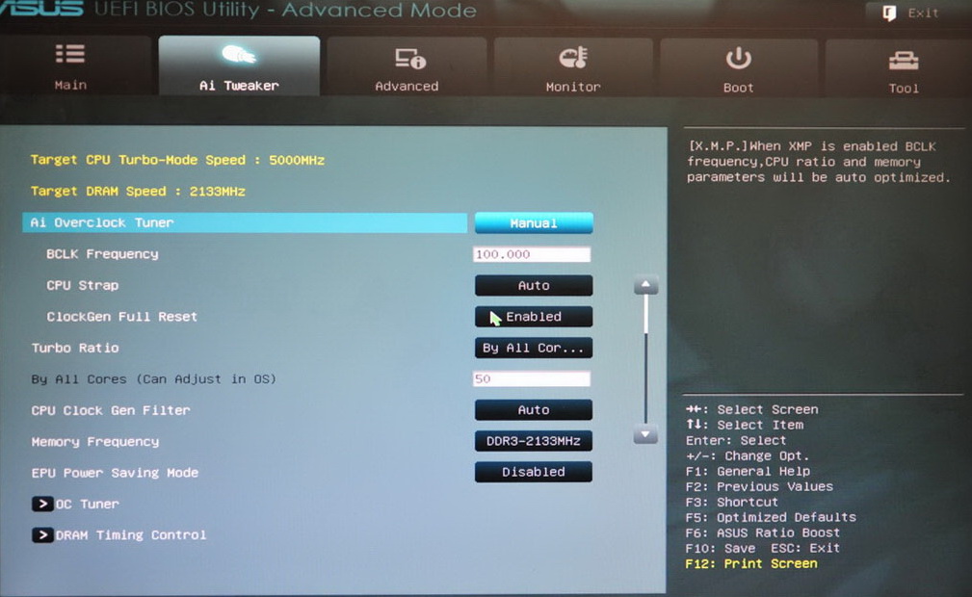The width and height of the screenshot is (972, 597).
Task: Click the Select Screen arrows hint
Action: [752, 409]
